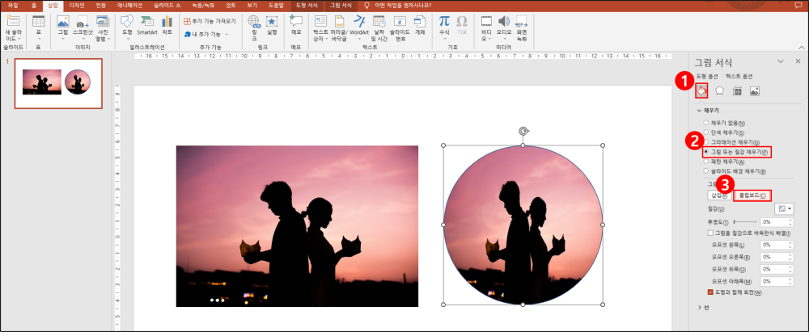809x332 pixels.
Task: Click the 삽입 (Insert) button in the pane
Action: (x=719, y=195)
